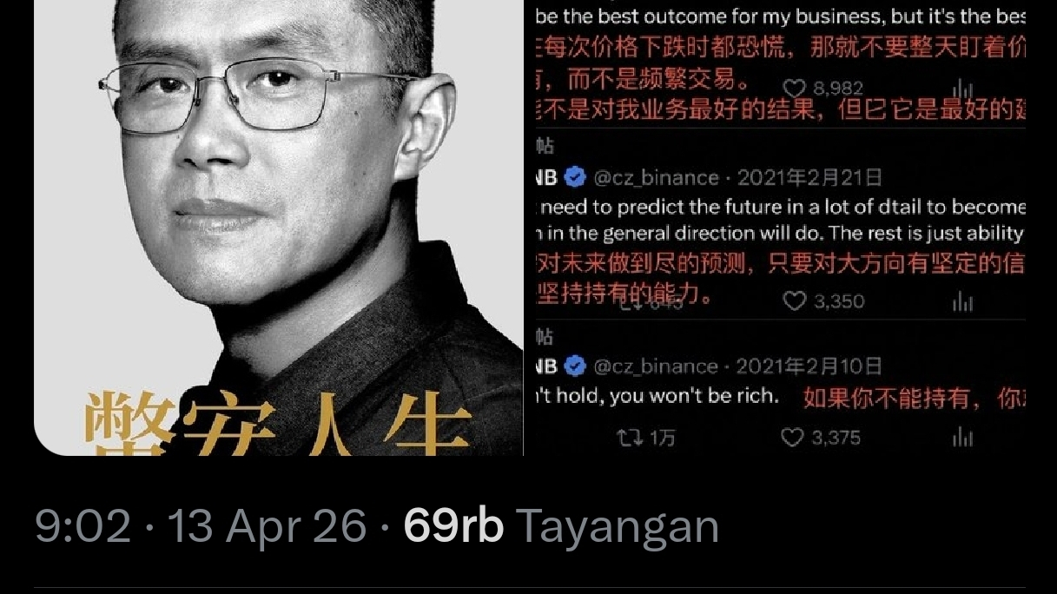Tap the 9:02 · 13 Apr 26 timestamp

pyautogui.click(x=201, y=525)
